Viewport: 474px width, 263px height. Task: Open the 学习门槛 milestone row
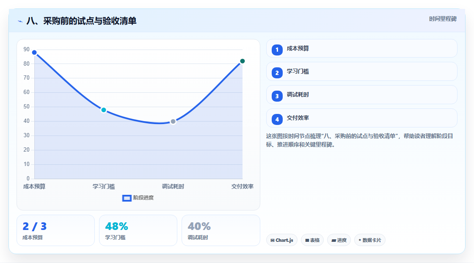point(361,72)
